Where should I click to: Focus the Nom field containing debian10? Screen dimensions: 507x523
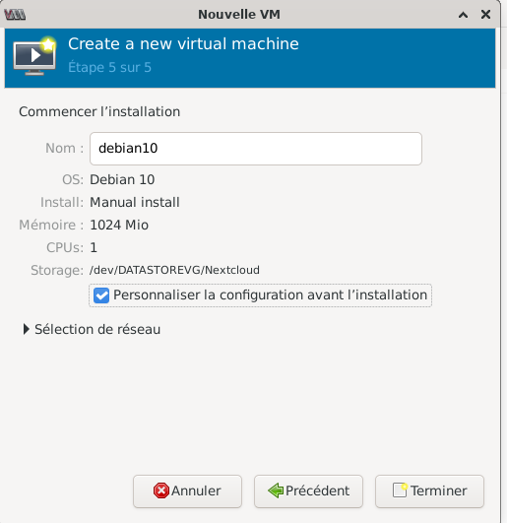[x=256, y=149]
